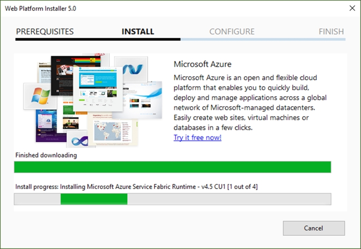The height and width of the screenshot is (249, 361).
Task: Open the Try it free now link
Action: (x=197, y=138)
